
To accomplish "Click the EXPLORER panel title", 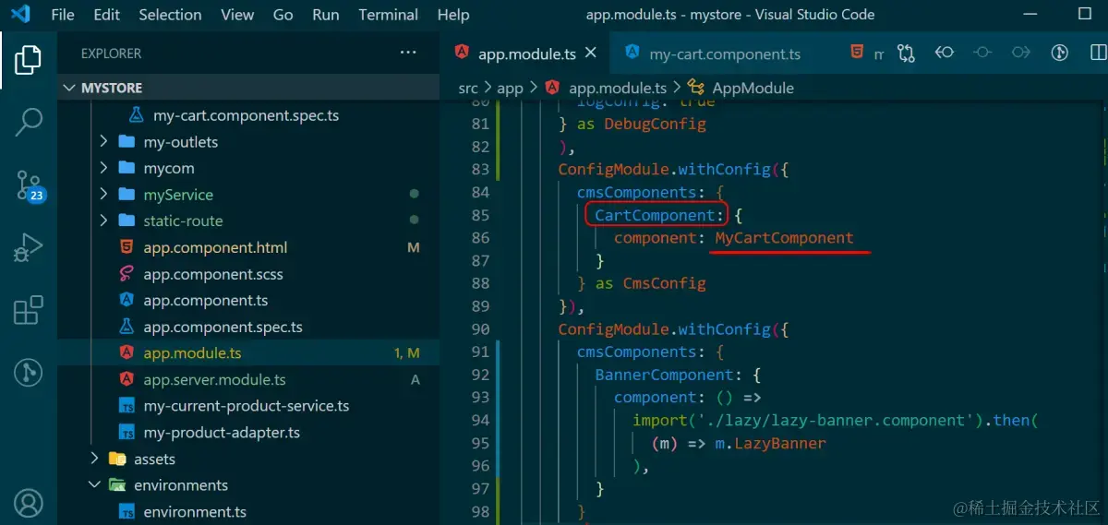I will point(111,54).
